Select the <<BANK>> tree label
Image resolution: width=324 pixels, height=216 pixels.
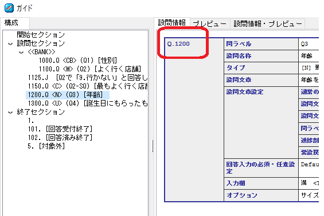41,52
